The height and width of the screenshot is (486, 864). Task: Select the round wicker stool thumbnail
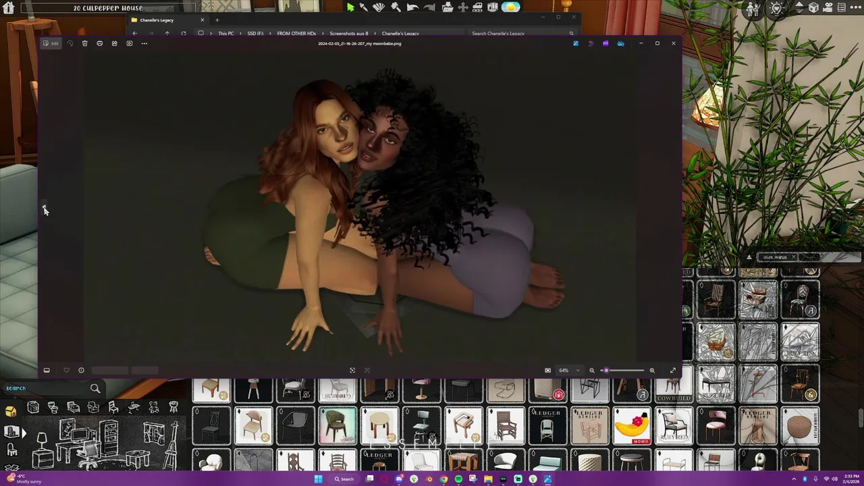801,427
